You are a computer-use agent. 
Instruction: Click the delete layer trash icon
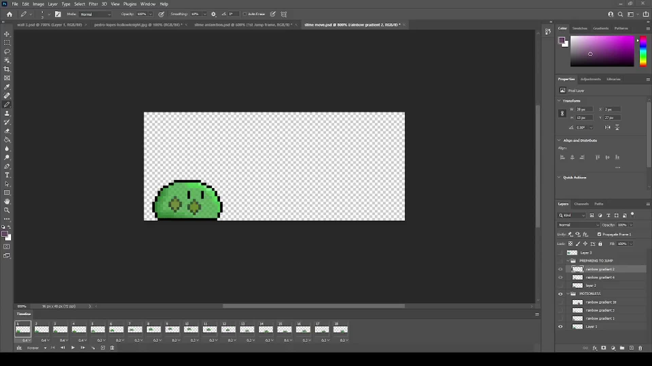[x=640, y=348]
